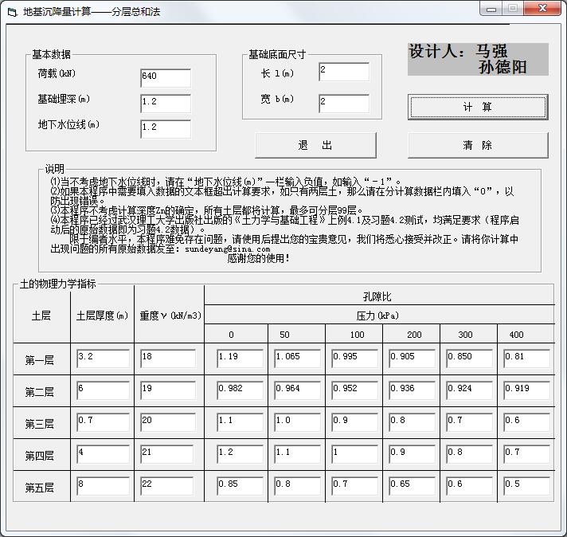Click the 宽 b(m) foundation width field

pos(344,104)
